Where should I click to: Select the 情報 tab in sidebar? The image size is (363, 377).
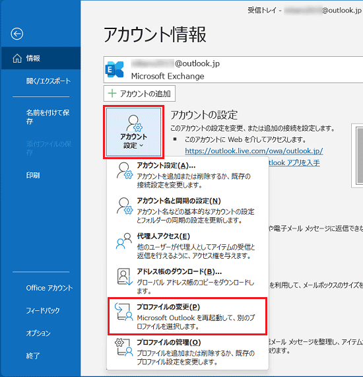pos(41,58)
